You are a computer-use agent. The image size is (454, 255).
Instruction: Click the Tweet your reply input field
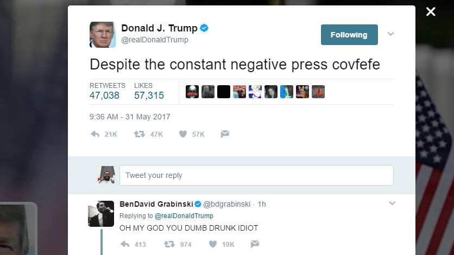[x=256, y=175]
